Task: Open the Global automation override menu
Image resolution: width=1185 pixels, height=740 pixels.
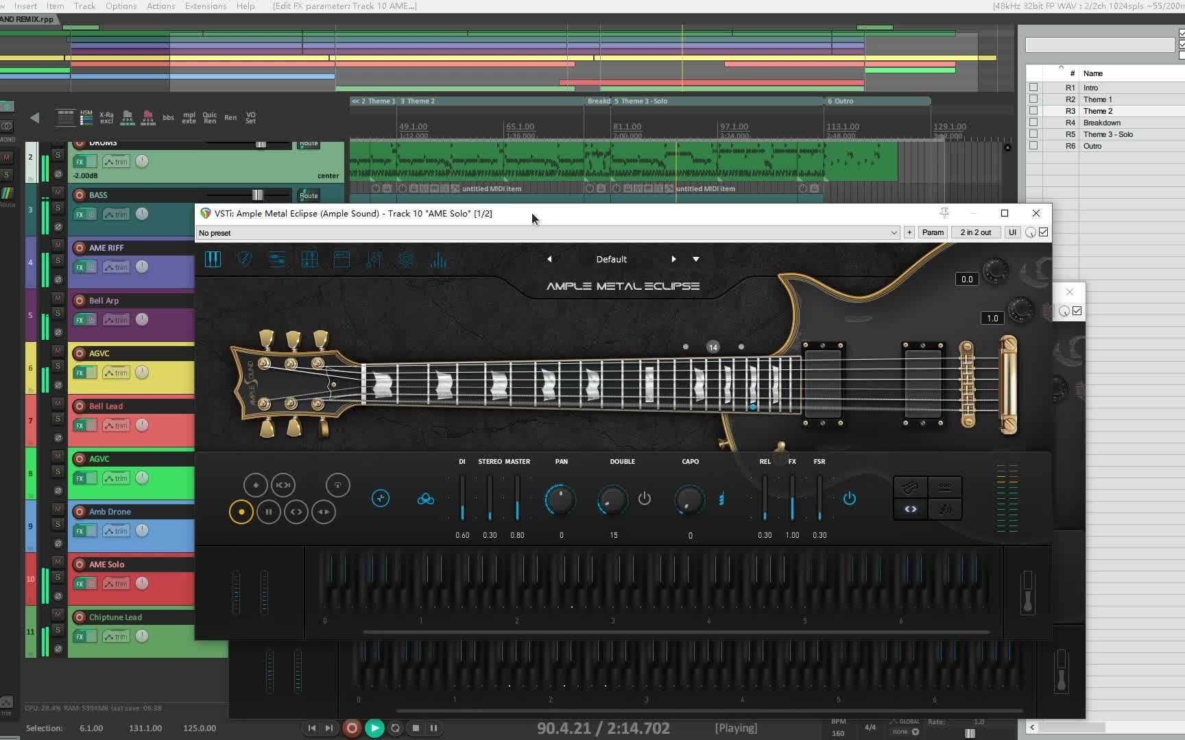Action: pyautogui.click(x=905, y=726)
